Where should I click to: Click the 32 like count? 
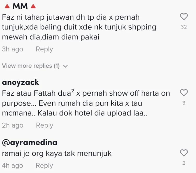[x=184, y=27]
